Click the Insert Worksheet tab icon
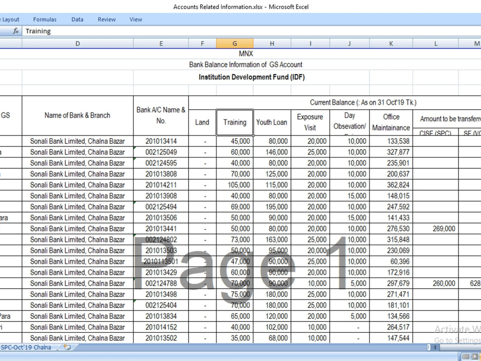The height and width of the screenshot is (361, 481). point(67,348)
